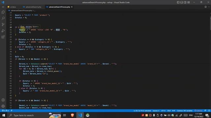Click the VS Code logo in title bar

(x=3, y=2)
